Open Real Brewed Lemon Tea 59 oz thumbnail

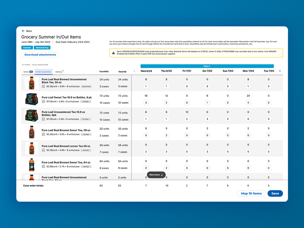[32, 148]
